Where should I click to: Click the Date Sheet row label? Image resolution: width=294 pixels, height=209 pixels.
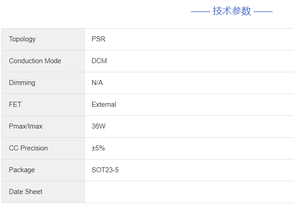tap(25, 192)
